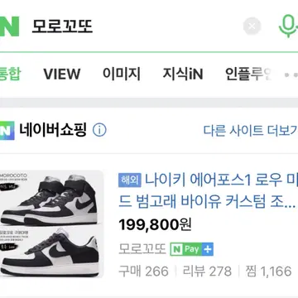
Task: Clear the search text with X icon
Action: click(x=252, y=26)
